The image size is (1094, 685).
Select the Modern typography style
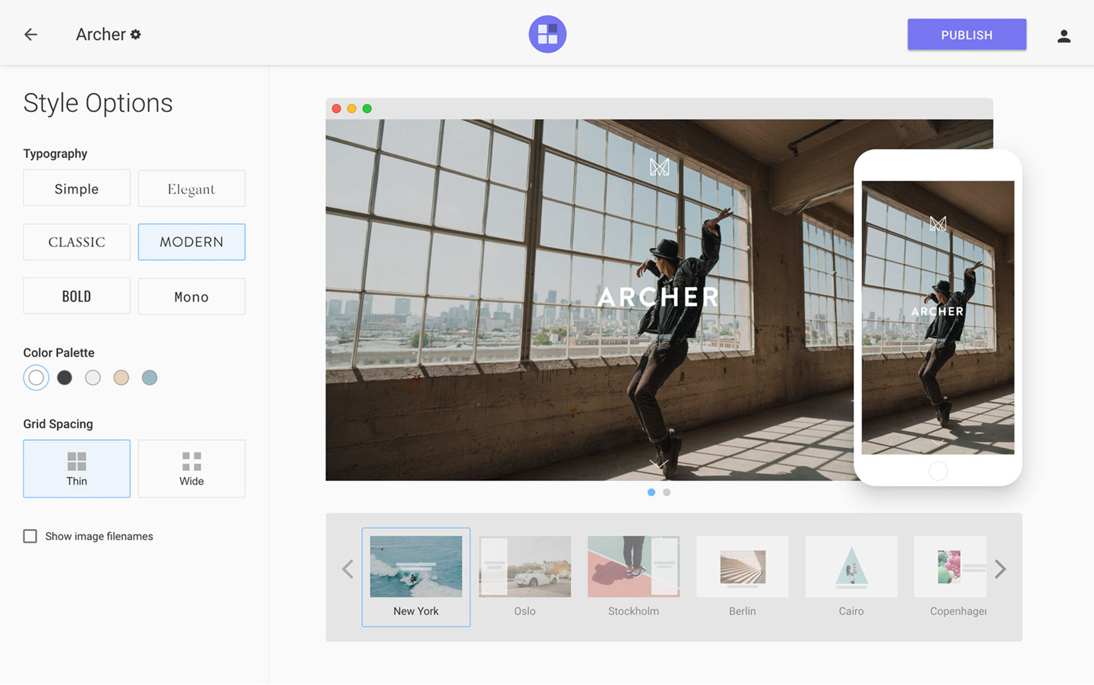tap(191, 242)
